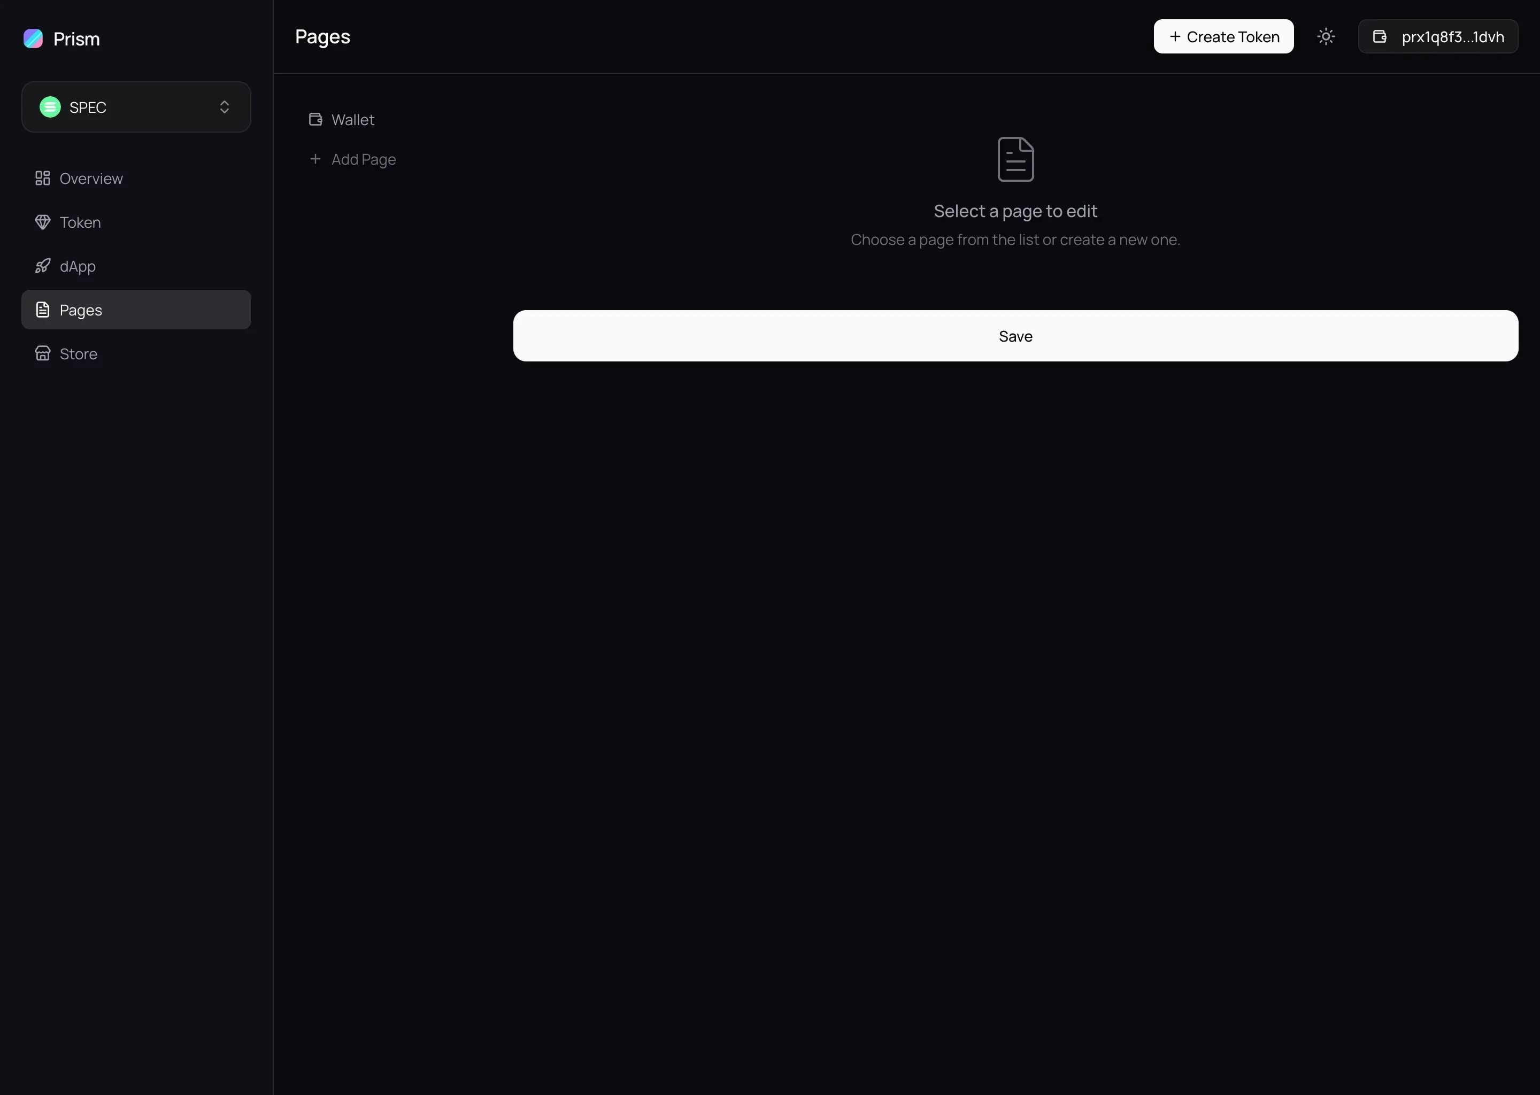
Task: Click the Pages document icon in the sidebar
Action: (x=42, y=310)
